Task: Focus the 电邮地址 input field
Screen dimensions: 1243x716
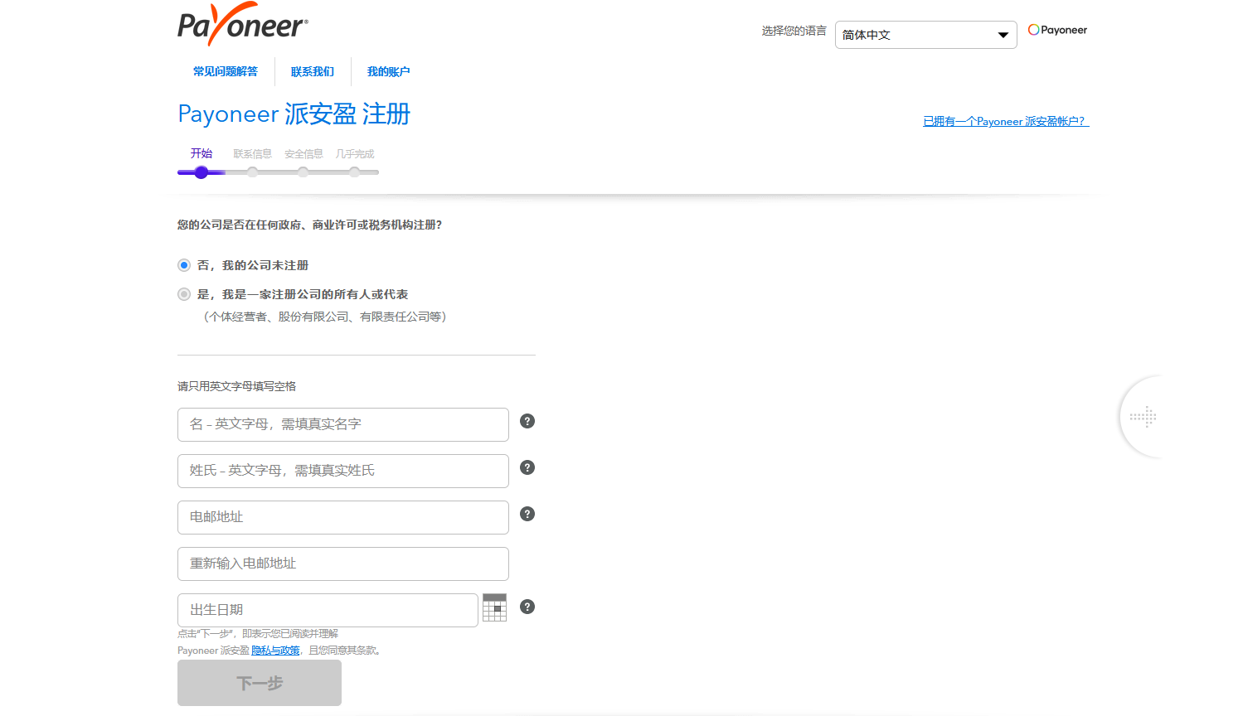Action: coord(343,517)
